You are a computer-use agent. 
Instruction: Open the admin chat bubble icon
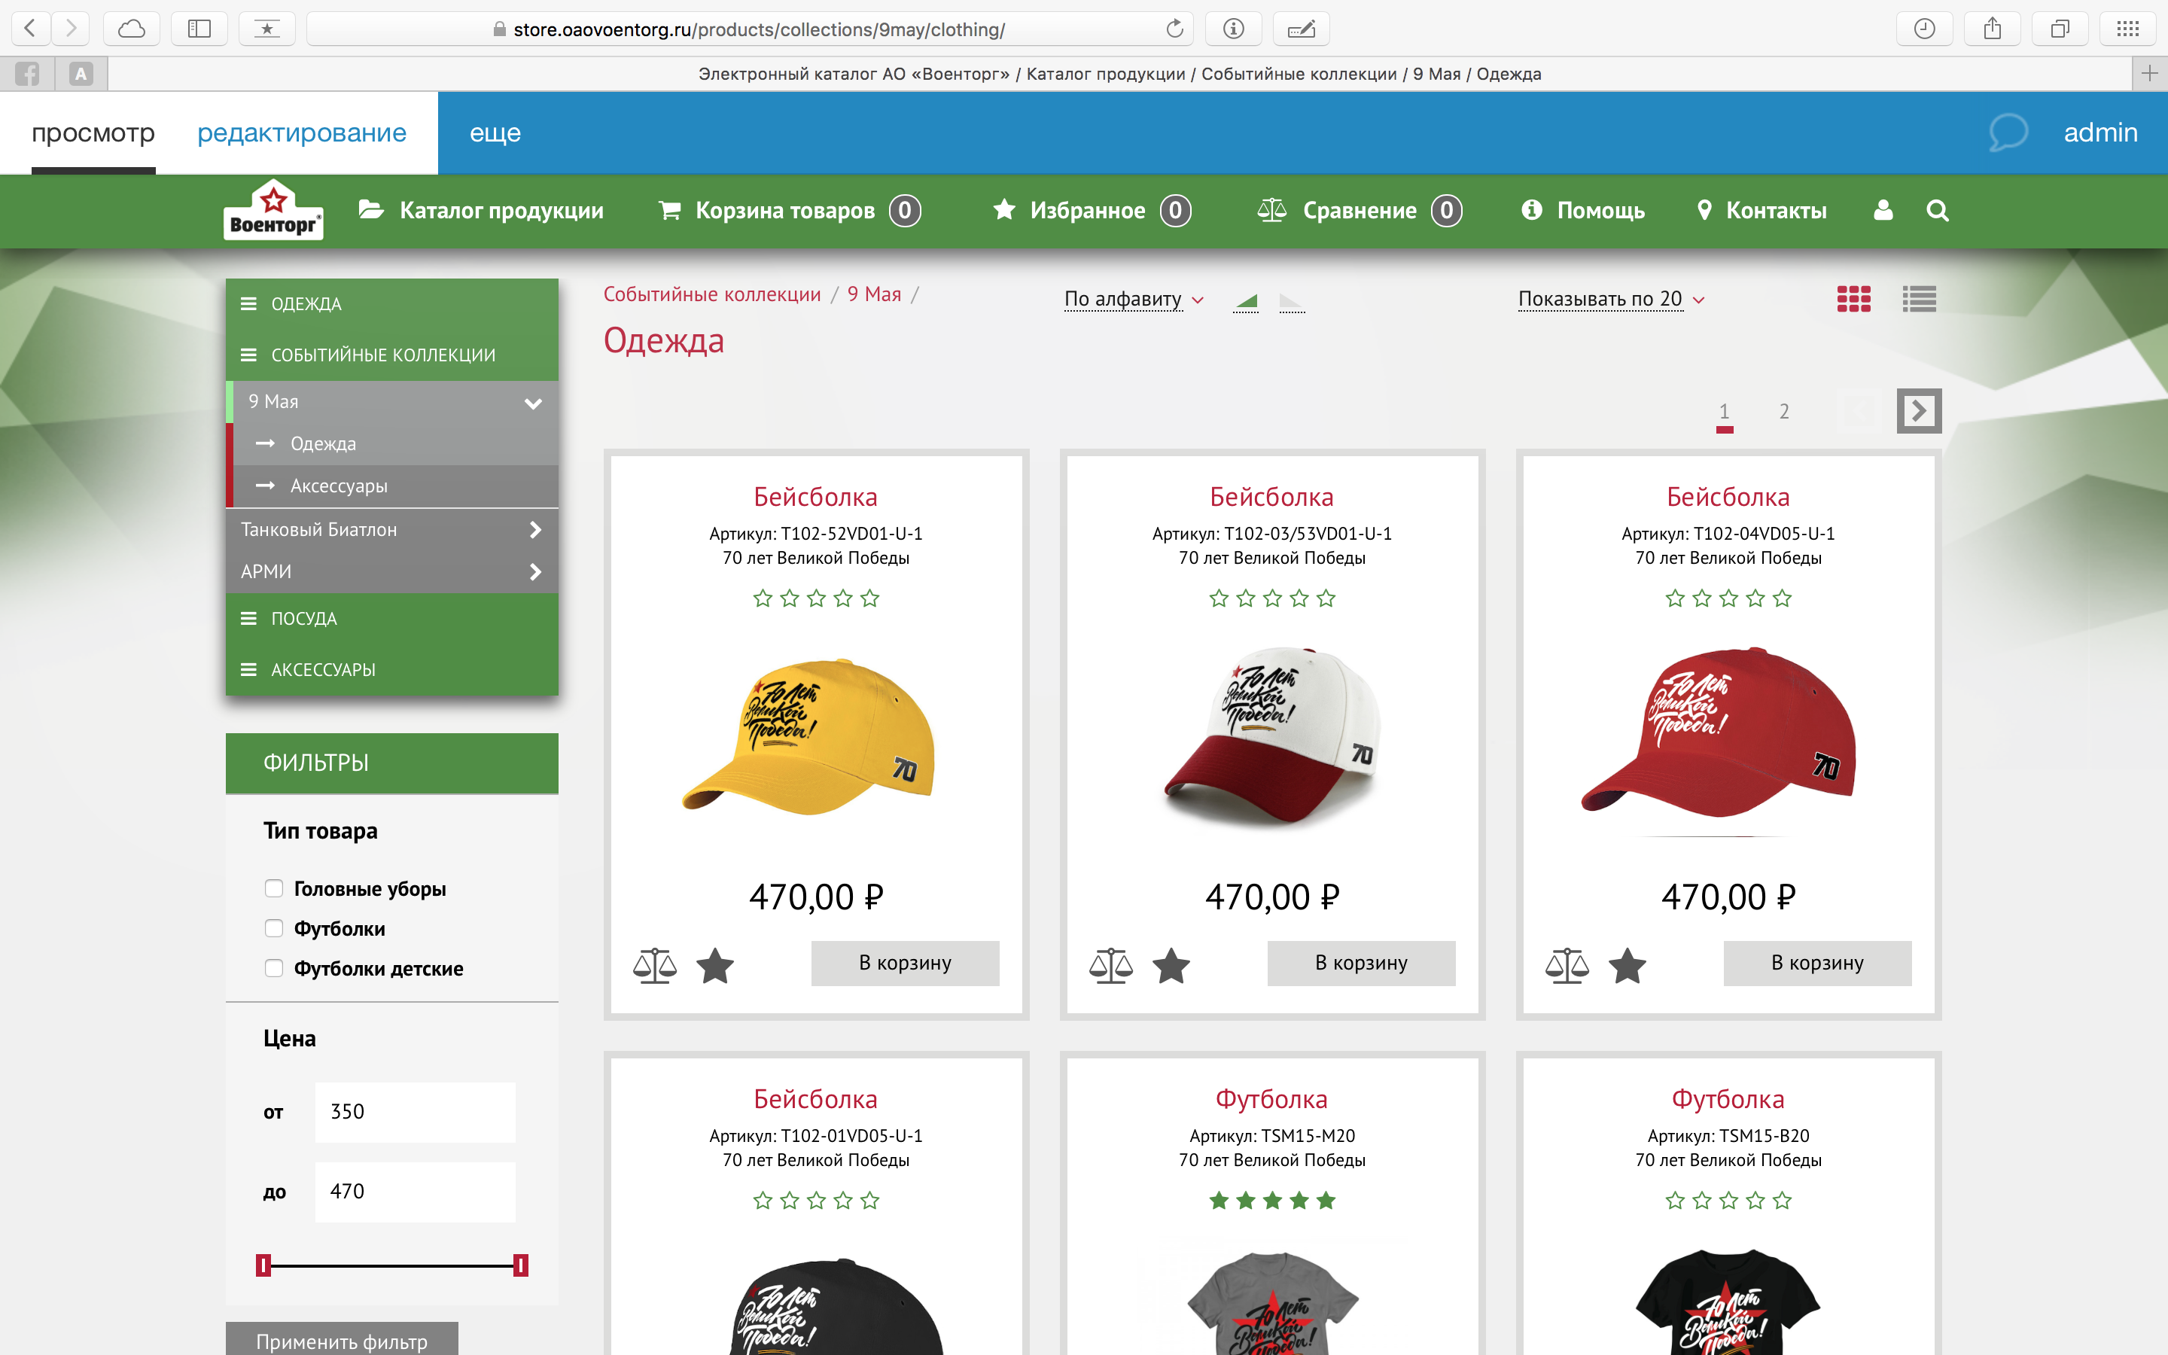(2008, 132)
